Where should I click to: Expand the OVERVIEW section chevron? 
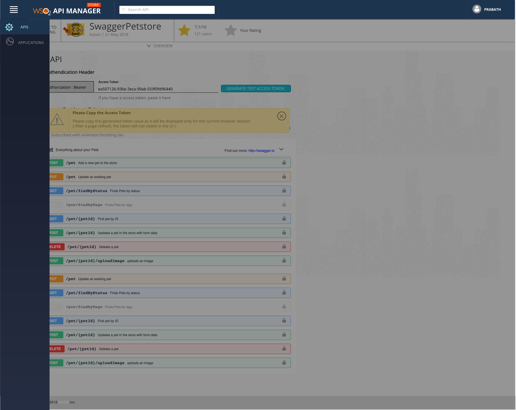(149, 46)
